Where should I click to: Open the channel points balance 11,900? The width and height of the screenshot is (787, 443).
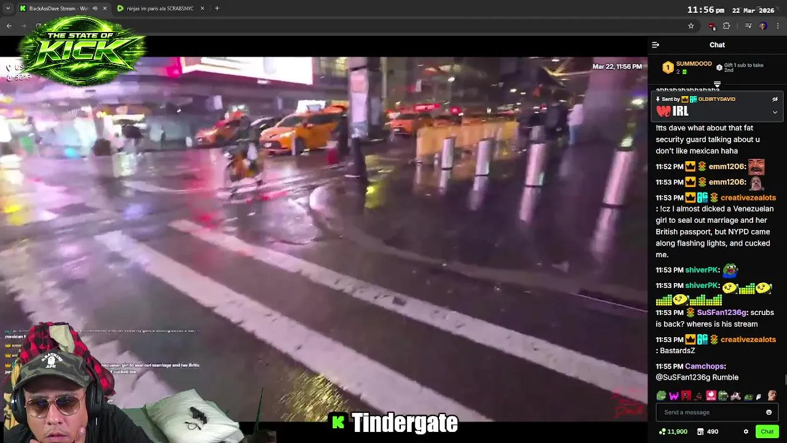[673, 432]
